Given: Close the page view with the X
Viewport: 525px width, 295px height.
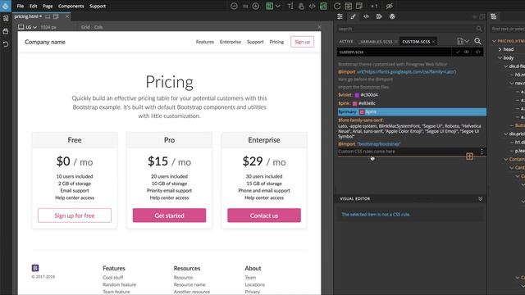Looking at the screenshot, I should [x=319, y=27].
